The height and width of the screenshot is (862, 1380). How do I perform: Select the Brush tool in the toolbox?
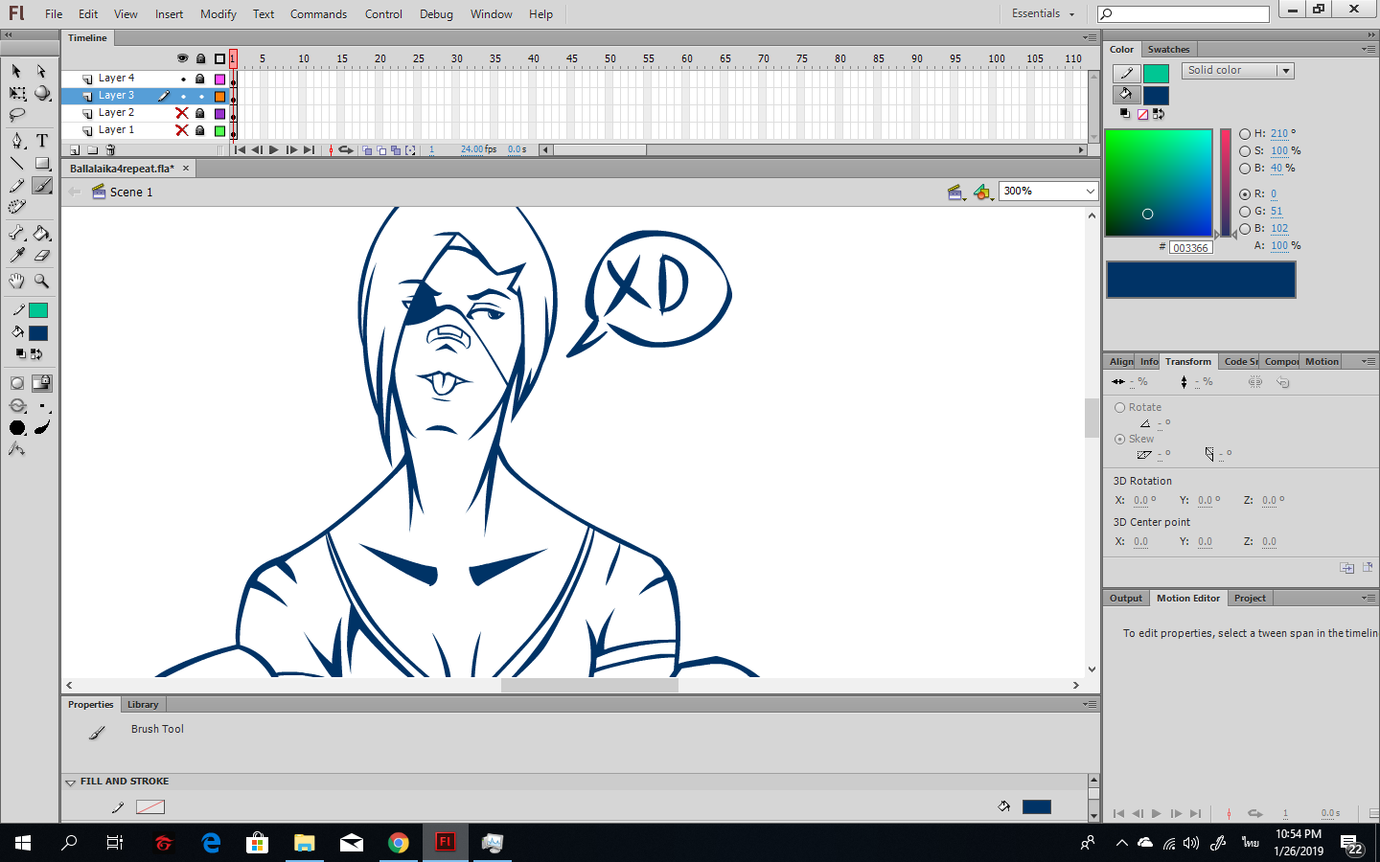point(41,185)
